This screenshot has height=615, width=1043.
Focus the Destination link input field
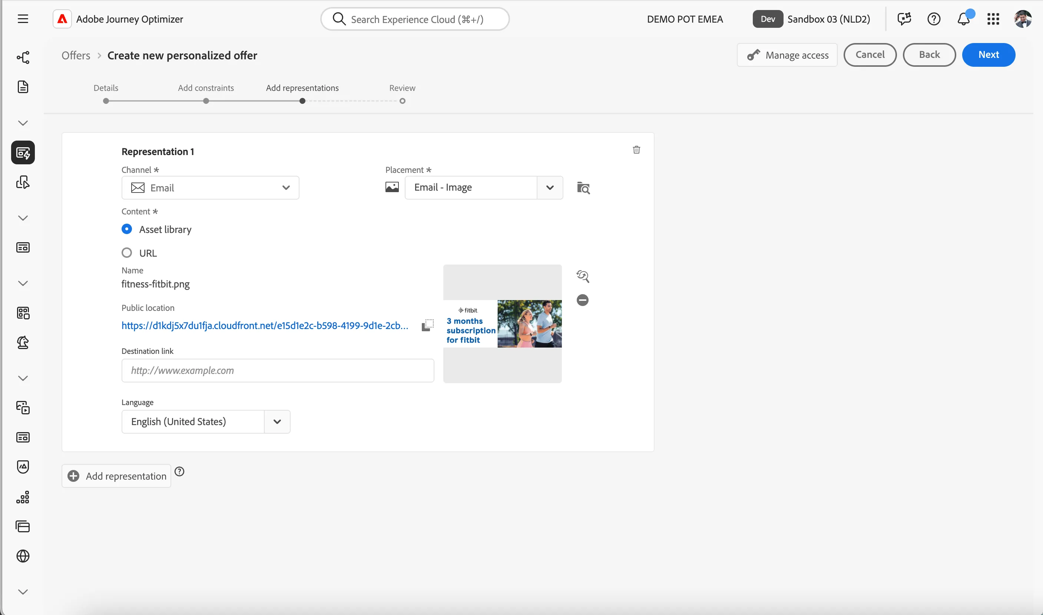coord(278,371)
